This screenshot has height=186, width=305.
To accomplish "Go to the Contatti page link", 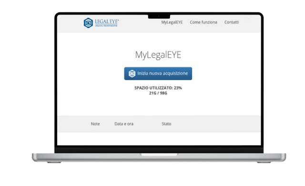I will (232, 22).
